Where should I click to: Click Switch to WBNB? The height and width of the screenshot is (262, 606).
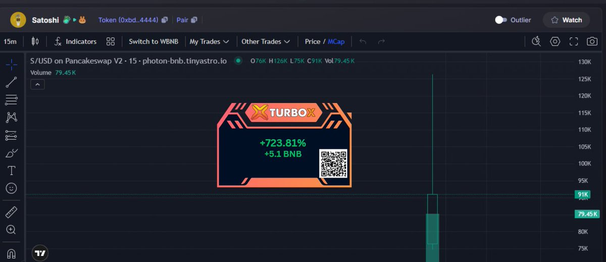pyautogui.click(x=154, y=41)
